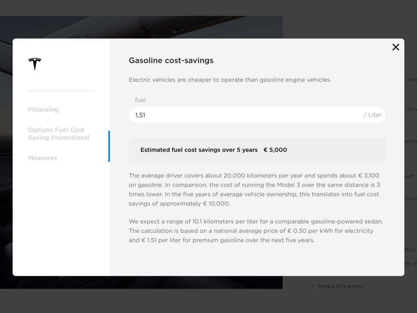
Task: Click the paragraph about the average driver
Action: pyautogui.click(x=254, y=189)
